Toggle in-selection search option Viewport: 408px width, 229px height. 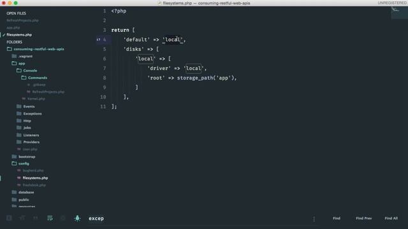coord(63,218)
